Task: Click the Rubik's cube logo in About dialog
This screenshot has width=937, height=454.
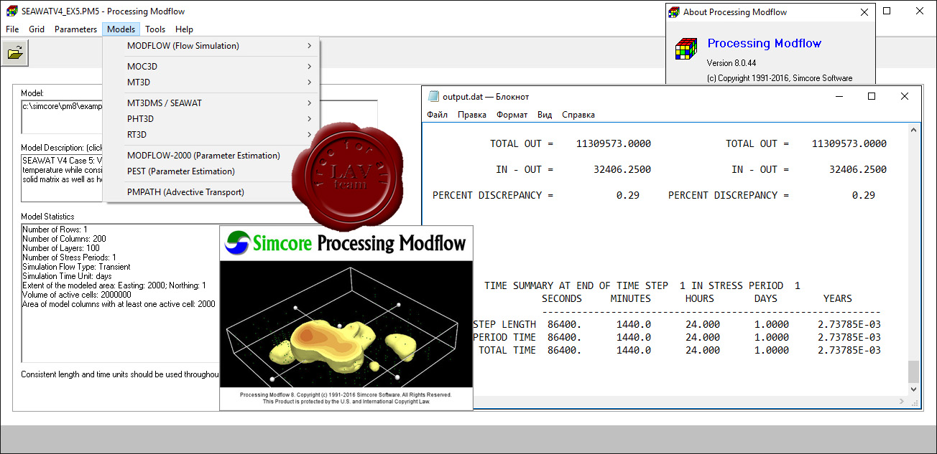Action: 686,49
